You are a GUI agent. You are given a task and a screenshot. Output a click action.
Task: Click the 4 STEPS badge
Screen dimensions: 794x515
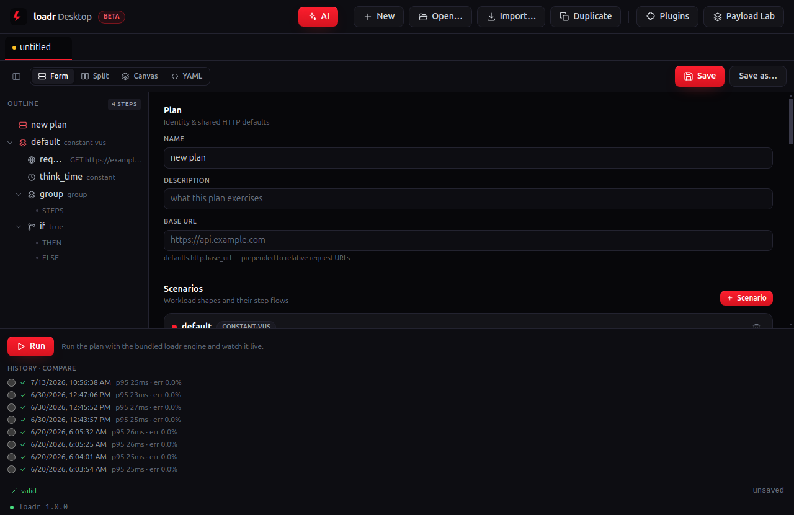click(124, 104)
